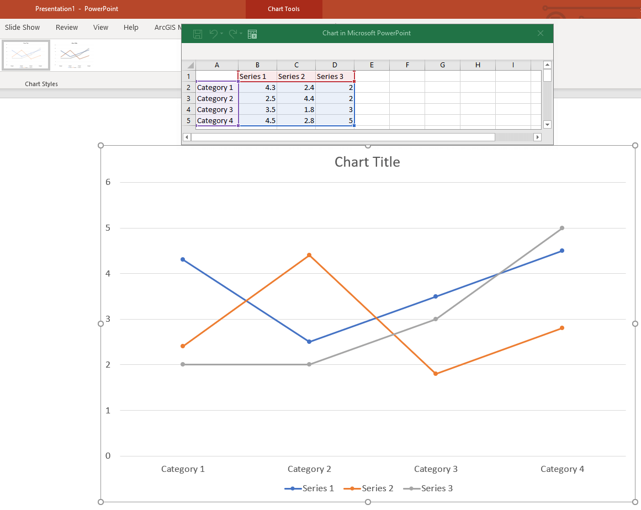Expand the Undo history dropdown arrow
The image size is (641, 510).
222,34
